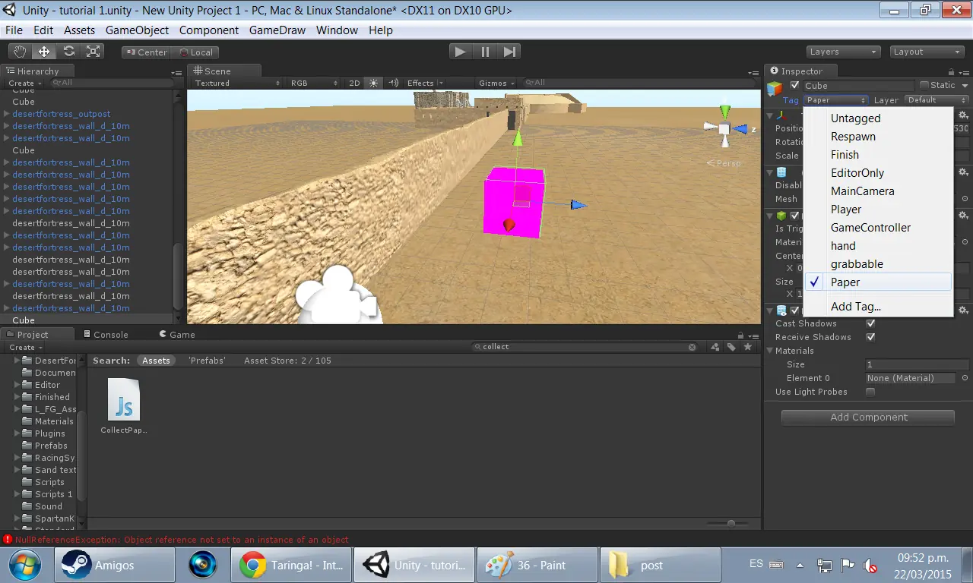Click the red error icon in status bar
The width and height of the screenshot is (973, 583).
point(8,540)
